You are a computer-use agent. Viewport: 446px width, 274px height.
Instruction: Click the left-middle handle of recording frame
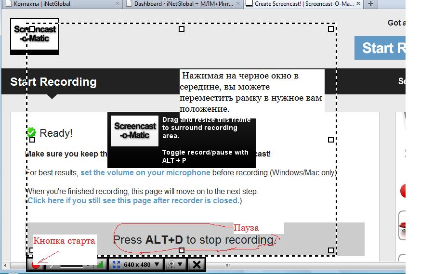(32, 140)
